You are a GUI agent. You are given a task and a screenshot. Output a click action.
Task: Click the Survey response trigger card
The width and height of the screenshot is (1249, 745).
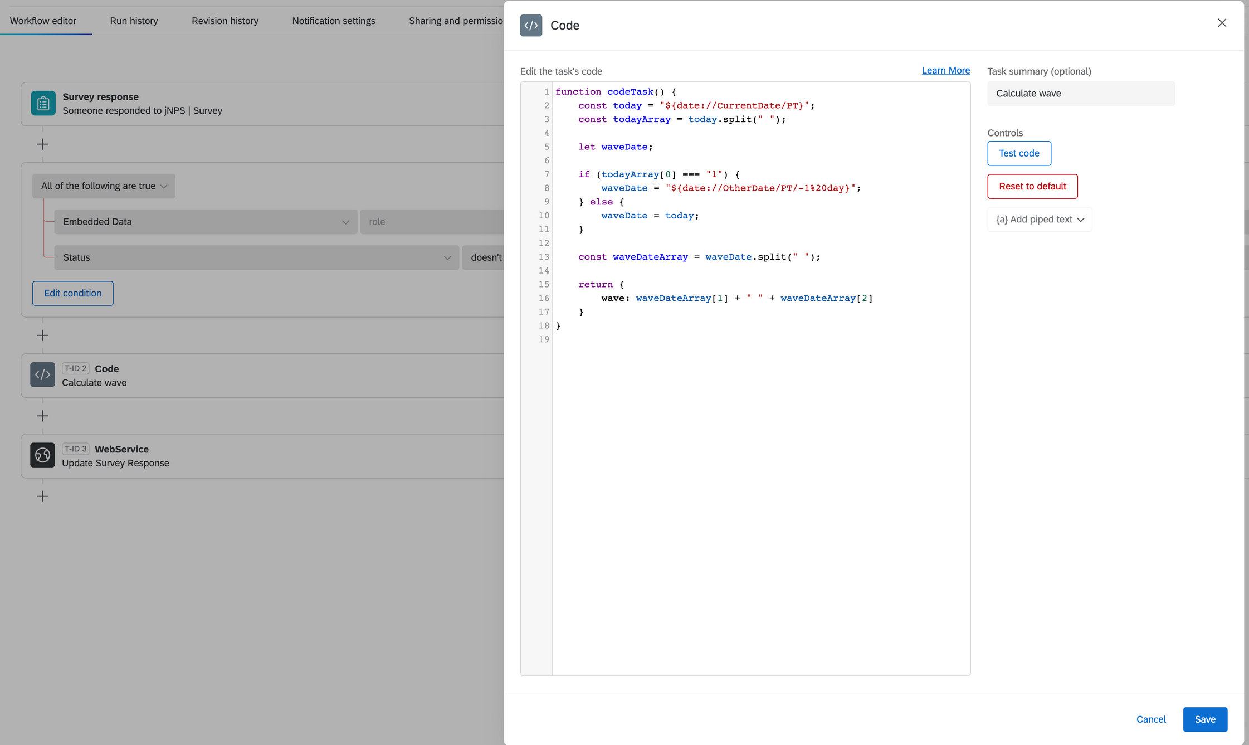coord(262,104)
